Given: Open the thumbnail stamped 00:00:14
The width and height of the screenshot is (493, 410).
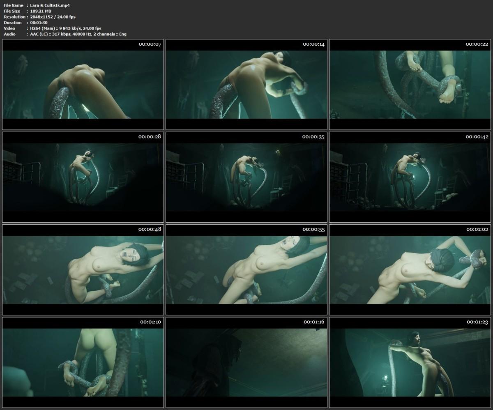Looking at the screenshot, I should (x=246, y=85).
